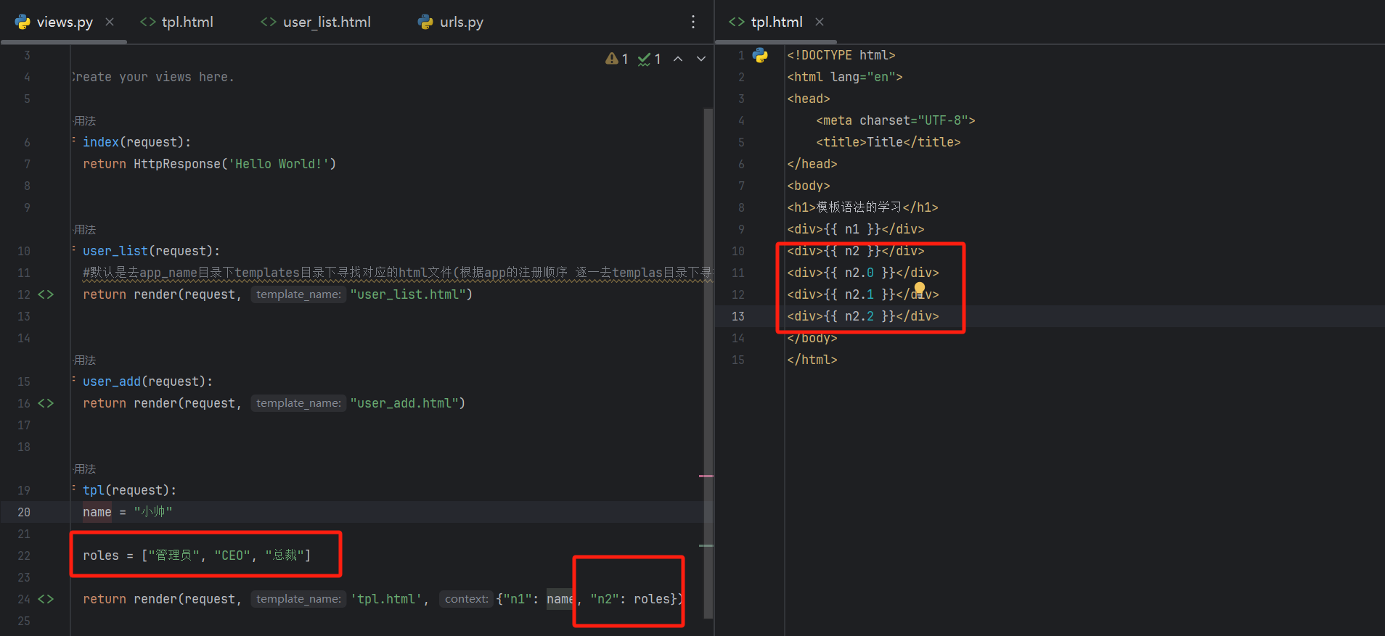Click the usages hint above index function
Screen dimensions: 1385x636
coord(85,120)
